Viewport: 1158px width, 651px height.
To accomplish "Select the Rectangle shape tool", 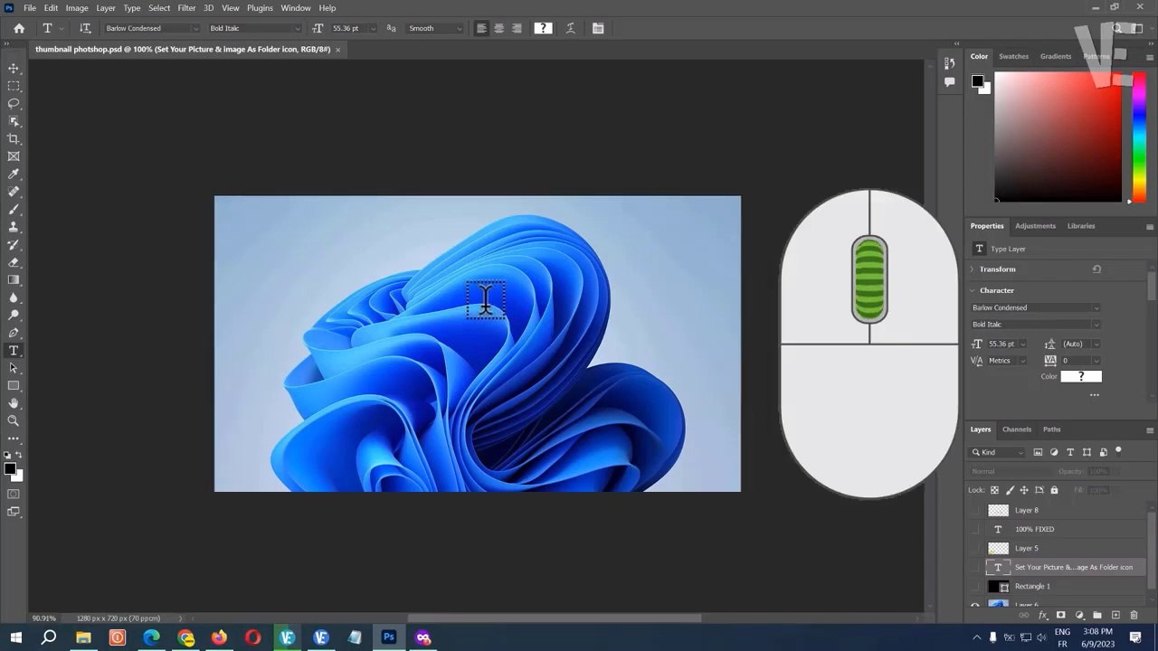I will (14, 386).
